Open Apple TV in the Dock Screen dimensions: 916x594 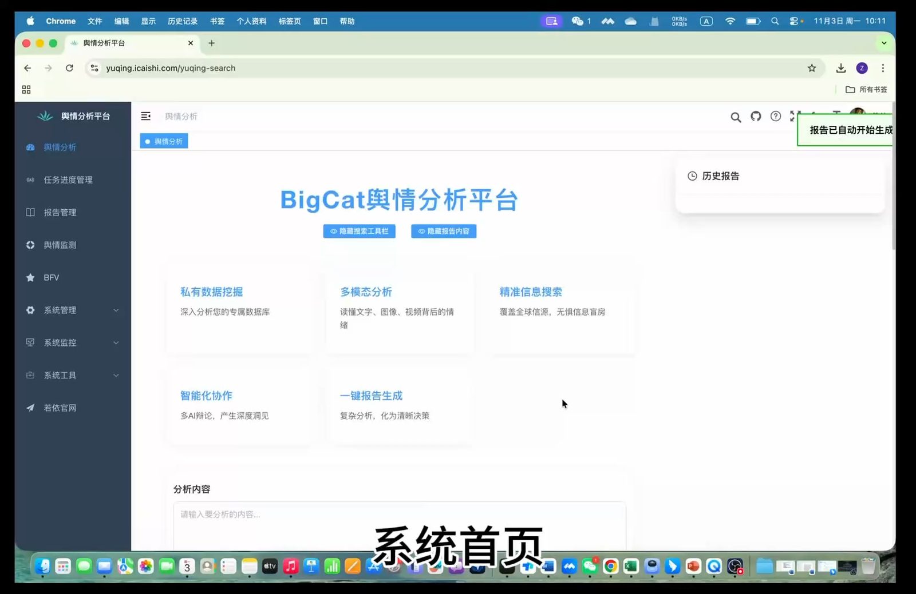[x=270, y=567]
